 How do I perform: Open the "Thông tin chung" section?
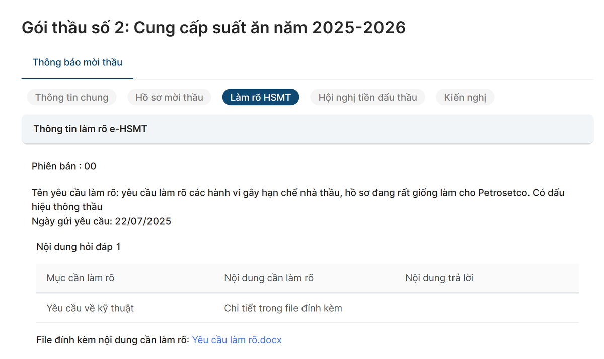tap(71, 97)
